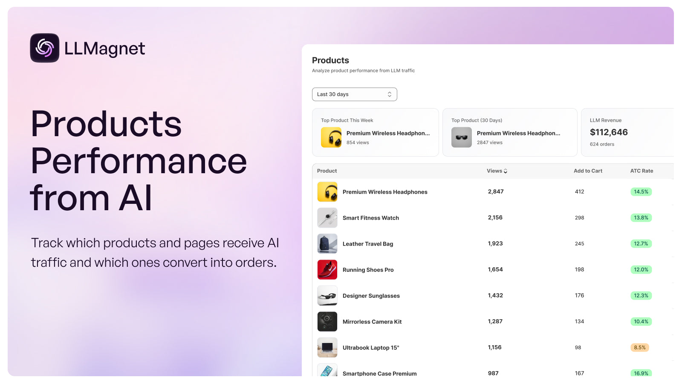This screenshot has width=682, height=383.
Task: Click the Leather Travel Bag thumbnail
Action: tap(327, 243)
